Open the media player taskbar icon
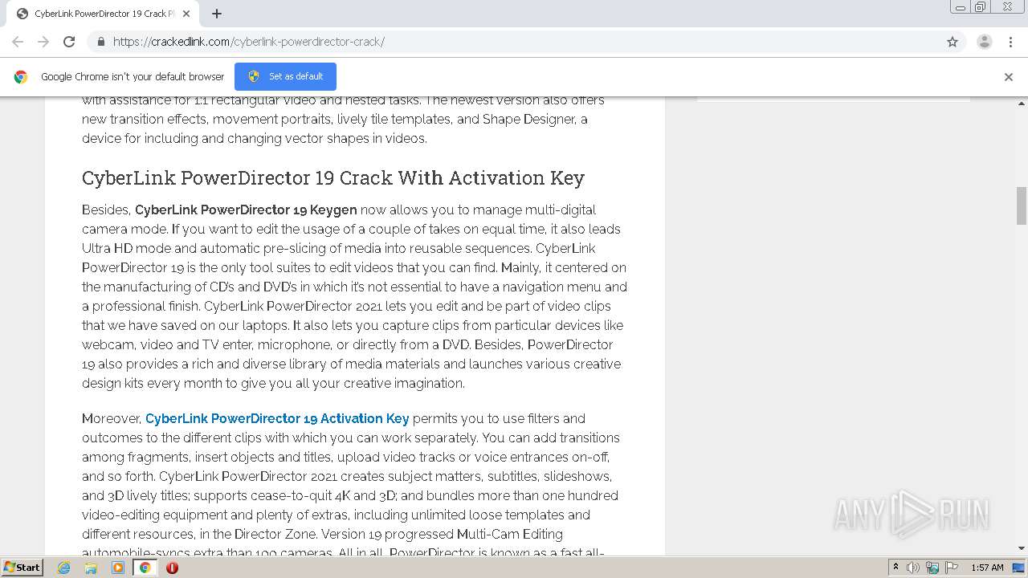This screenshot has height=578, width=1028. (x=118, y=568)
